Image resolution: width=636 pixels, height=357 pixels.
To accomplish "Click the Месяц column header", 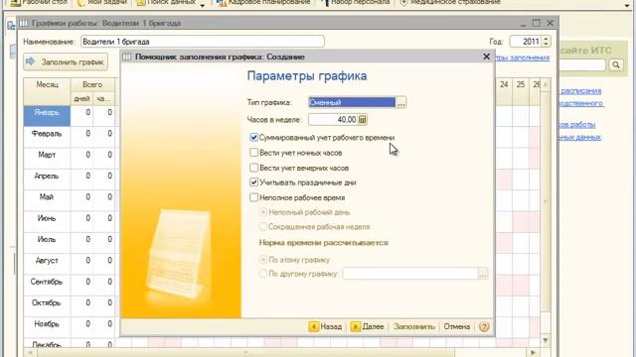I will click(47, 91).
